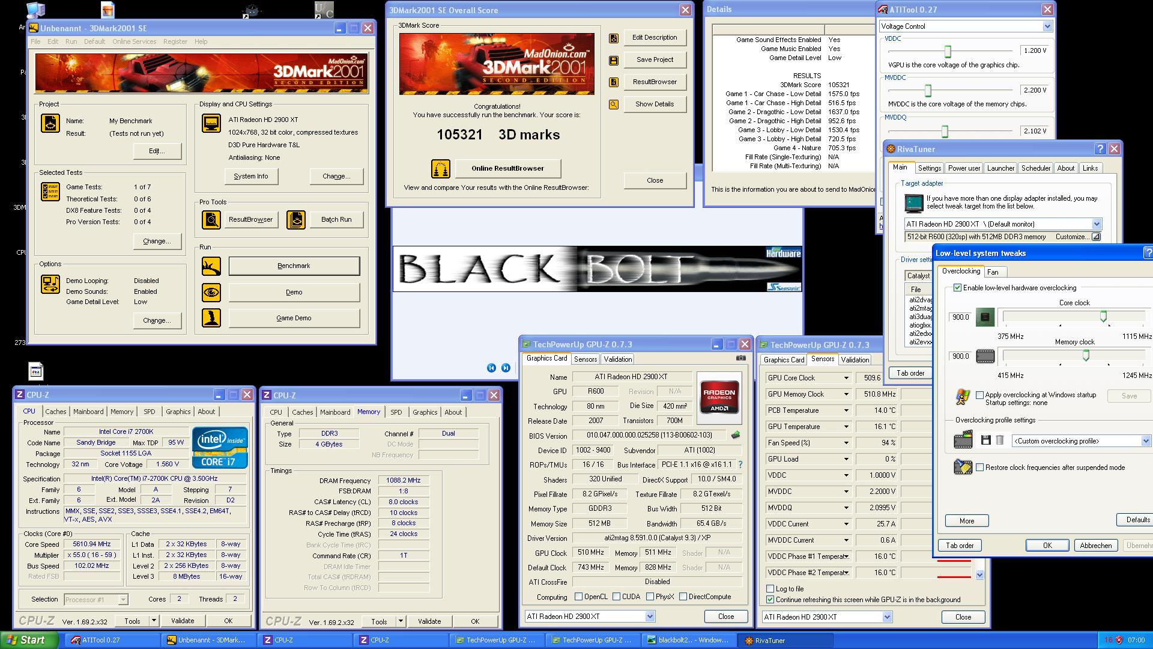Click the Abbrechen button in Low-level tweaks

(1096, 546)
